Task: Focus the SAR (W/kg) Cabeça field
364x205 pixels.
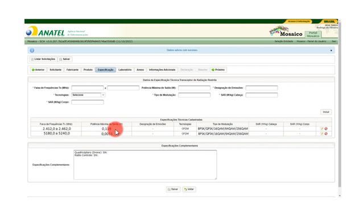Action: pyautogui.click(x=262, y=95)
